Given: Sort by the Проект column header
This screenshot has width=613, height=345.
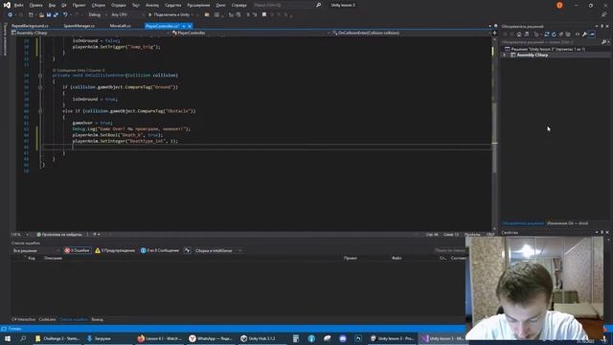Looking at the screenshot, I should [351, 258].
